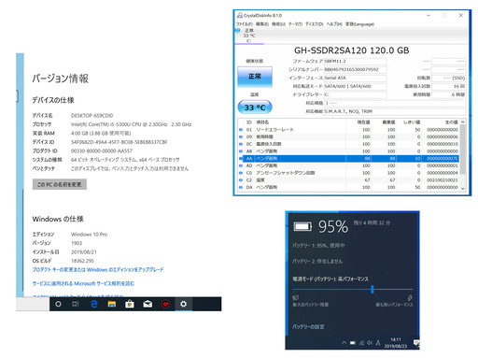The image size is (478, 358).
Task: Show hidden tray icons chevron
Action: (x=344, y=343)
